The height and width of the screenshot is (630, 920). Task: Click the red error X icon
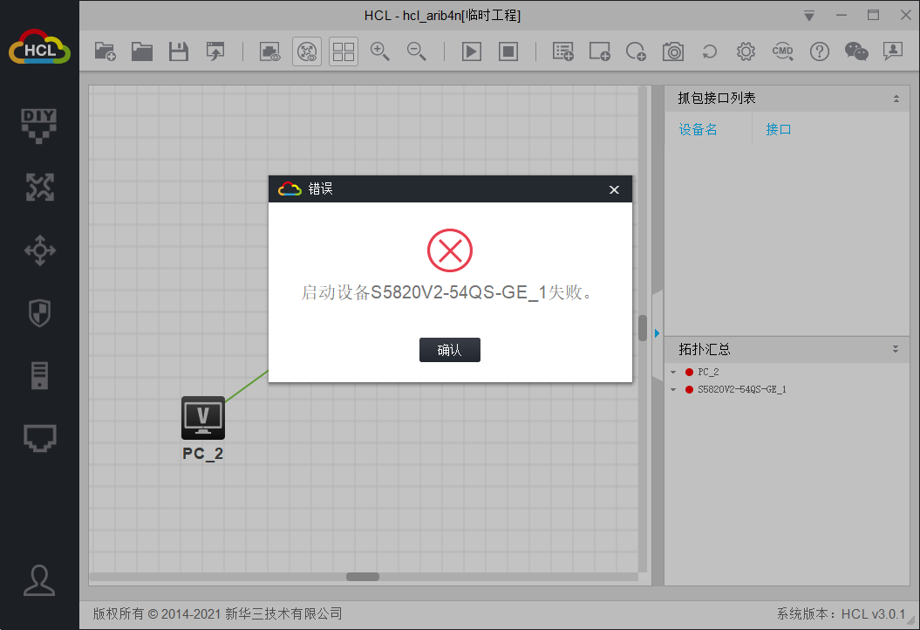[449, 250]
